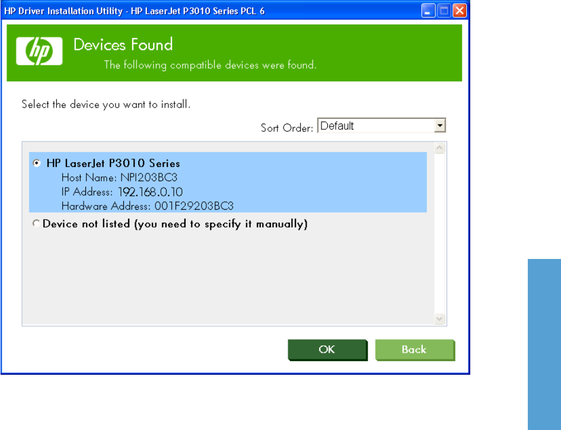The width and height of the screenshot is (561, 430).
Task: Click the Devices Found heading
Action: click(123, 45)
